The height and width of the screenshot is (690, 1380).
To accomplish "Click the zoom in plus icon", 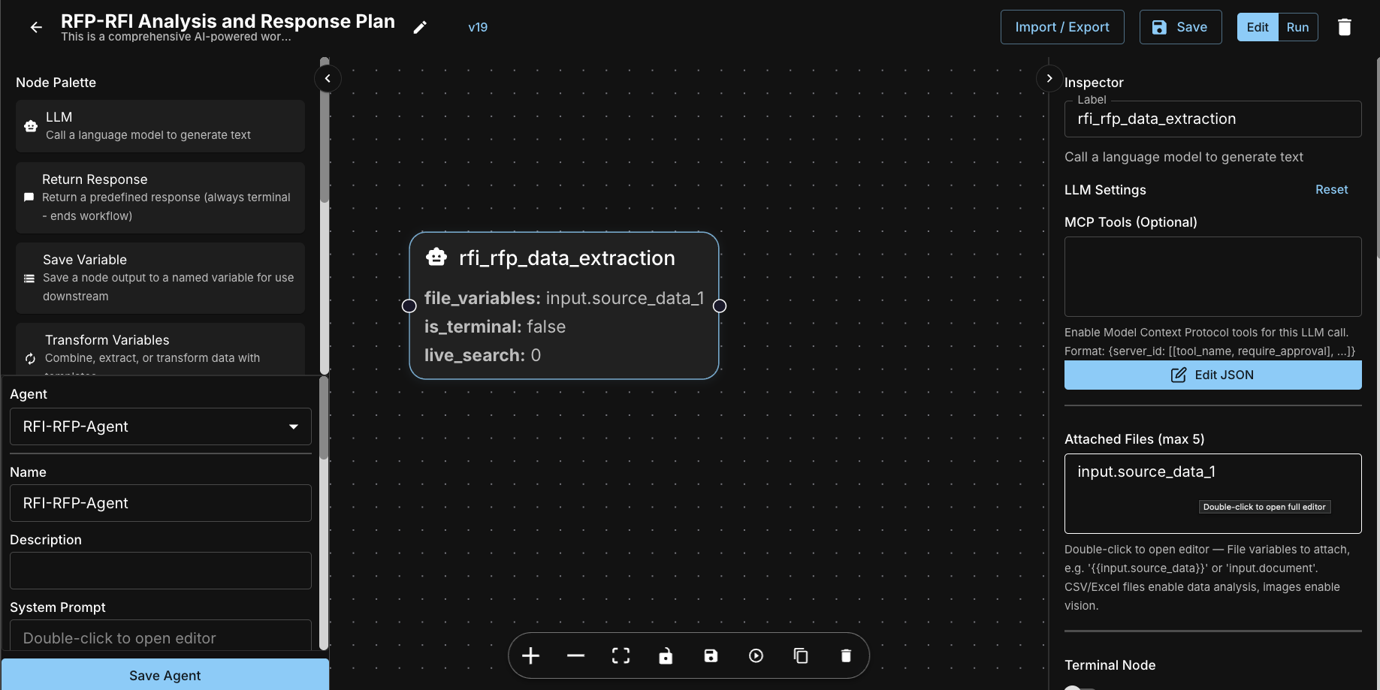I will 530,655.
